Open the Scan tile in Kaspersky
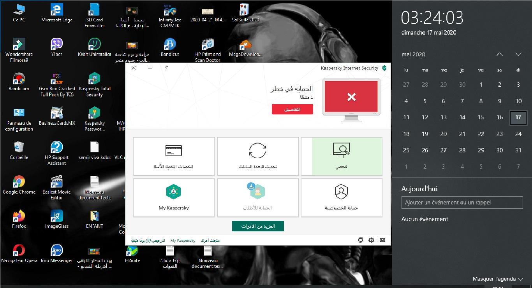532x288 pixels. 342,156
